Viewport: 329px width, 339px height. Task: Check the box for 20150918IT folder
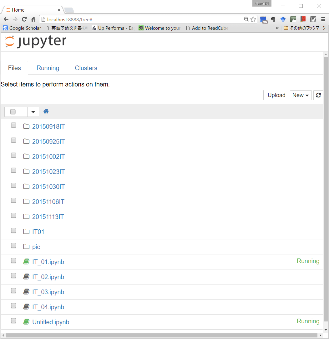coord(13,125)
